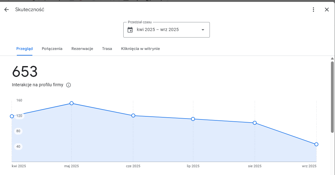Close the Skuteczność panel with X
This screenshot has width=335, height=175.
327,10
